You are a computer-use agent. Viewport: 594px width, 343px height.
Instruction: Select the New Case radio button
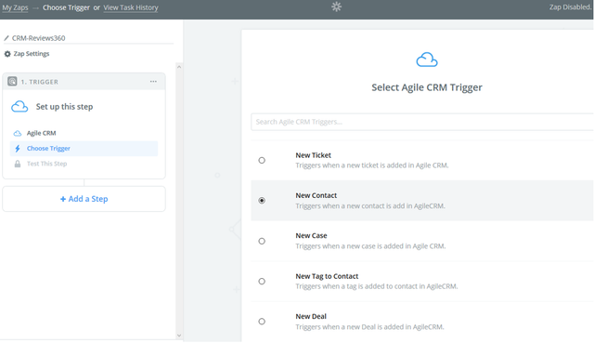coord(262,241)
